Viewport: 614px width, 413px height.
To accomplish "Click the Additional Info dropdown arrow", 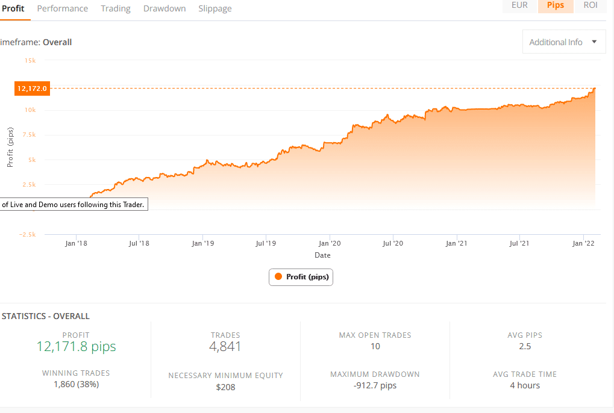I will coord(594,42).
